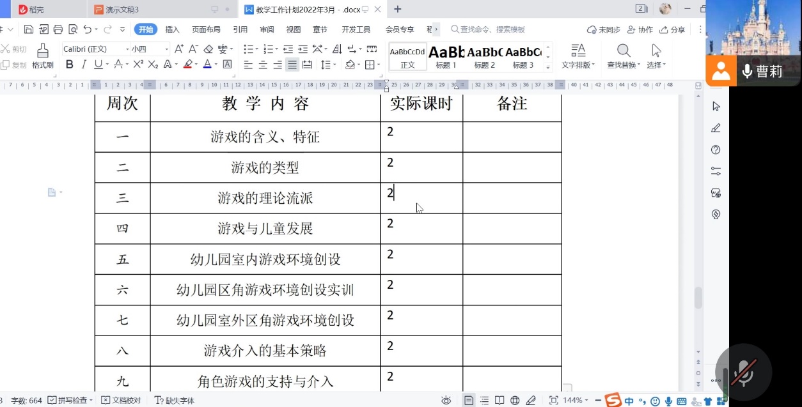802x407 pixels.
Task: Toggle eye protection mode icon in status bar
Action: click(x=446, y=401)
